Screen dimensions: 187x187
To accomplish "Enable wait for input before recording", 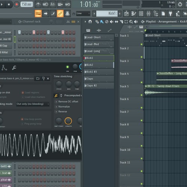I will tap(45, 4).
